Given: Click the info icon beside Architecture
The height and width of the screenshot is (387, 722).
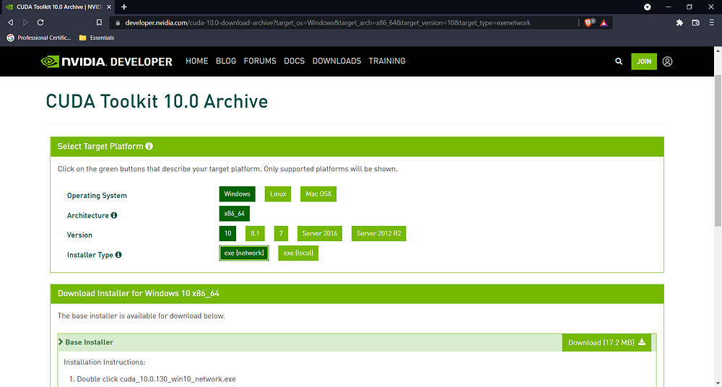Looking at the screenshot, I should click(114, 215).
